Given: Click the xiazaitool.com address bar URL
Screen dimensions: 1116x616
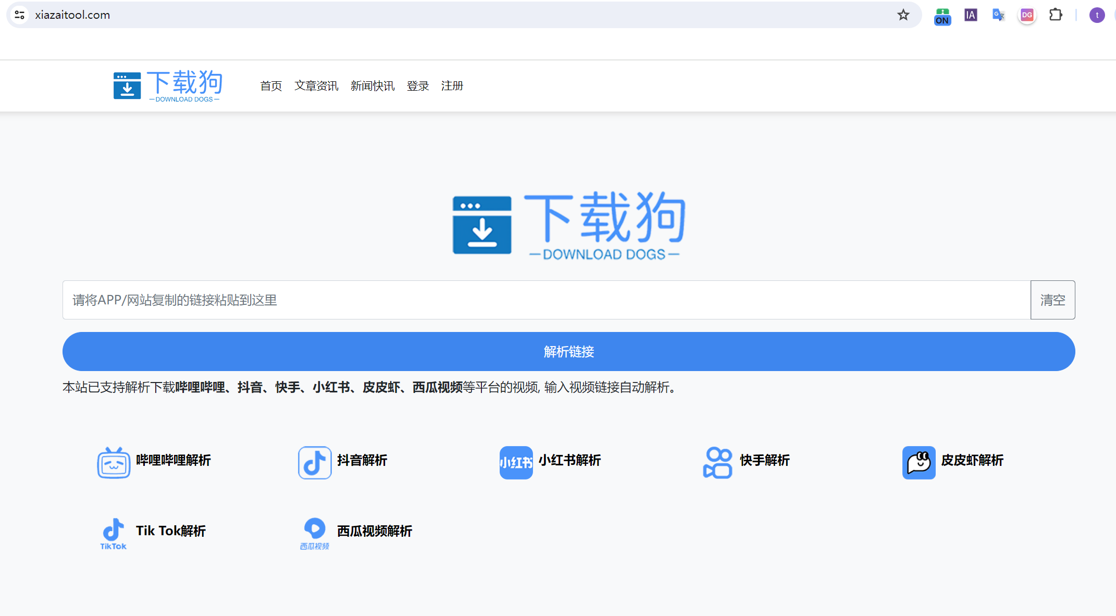Looking at the screenshot, I should coord(72,15).
